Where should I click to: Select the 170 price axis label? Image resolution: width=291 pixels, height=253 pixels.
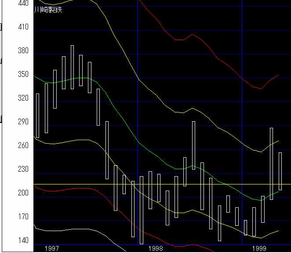23,217
